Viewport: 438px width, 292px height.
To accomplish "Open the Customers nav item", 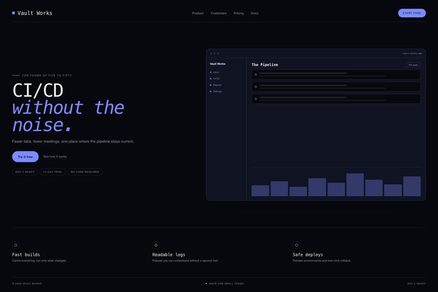I will point(219,13).
